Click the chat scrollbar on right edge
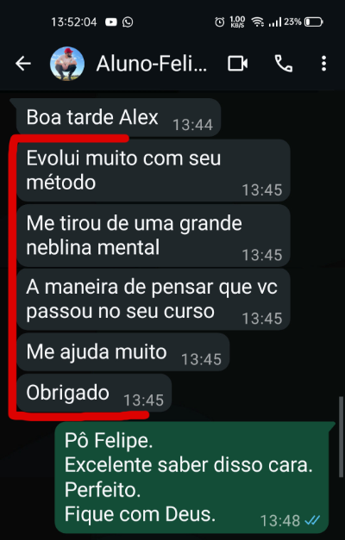Image resolution: width=345 pixels, height=540 pixels. [342, 437]
